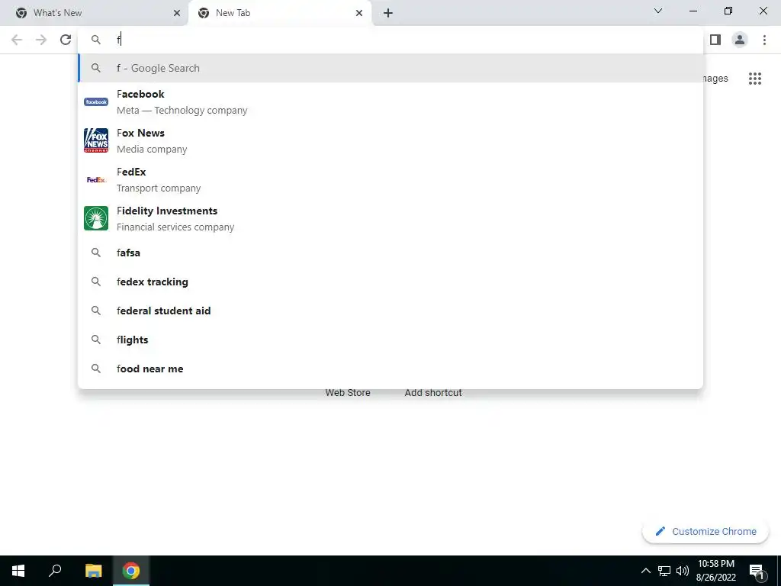This screenshot has height=586, width=781.
Task: Go forward with the forward arrow
Action: tap(41, 40)
